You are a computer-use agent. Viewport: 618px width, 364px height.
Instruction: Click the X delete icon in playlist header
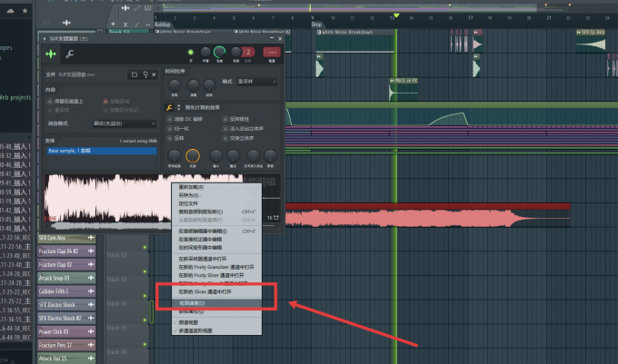click(125, 25)
